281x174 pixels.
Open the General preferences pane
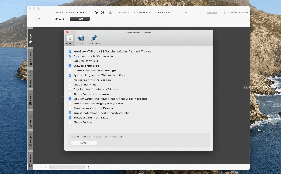(x=70, y=40)
